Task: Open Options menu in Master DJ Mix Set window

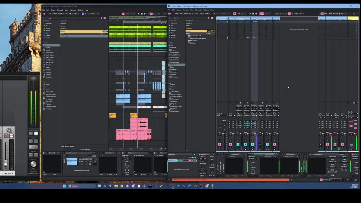Action: click(206, 10)
